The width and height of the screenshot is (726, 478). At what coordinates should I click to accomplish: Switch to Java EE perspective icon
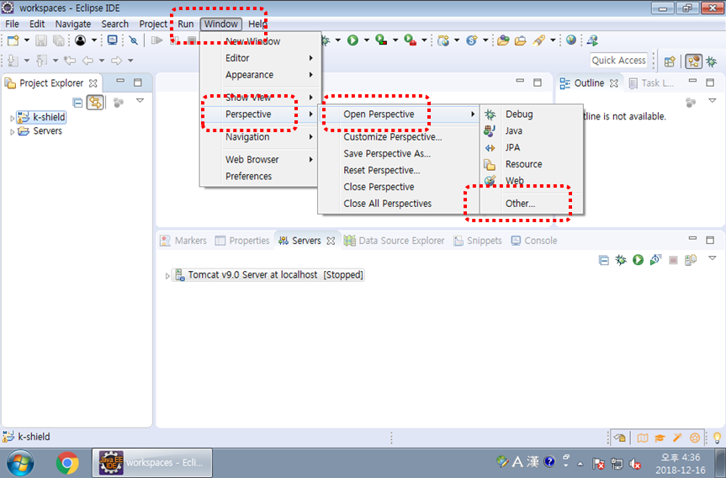coord(693,61)
